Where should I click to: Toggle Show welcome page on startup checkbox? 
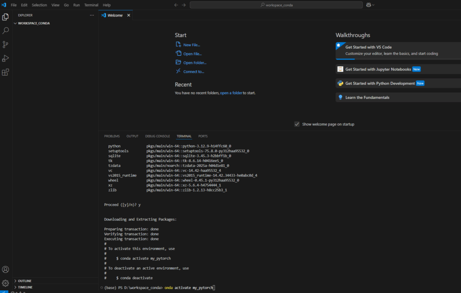(297, 124)
